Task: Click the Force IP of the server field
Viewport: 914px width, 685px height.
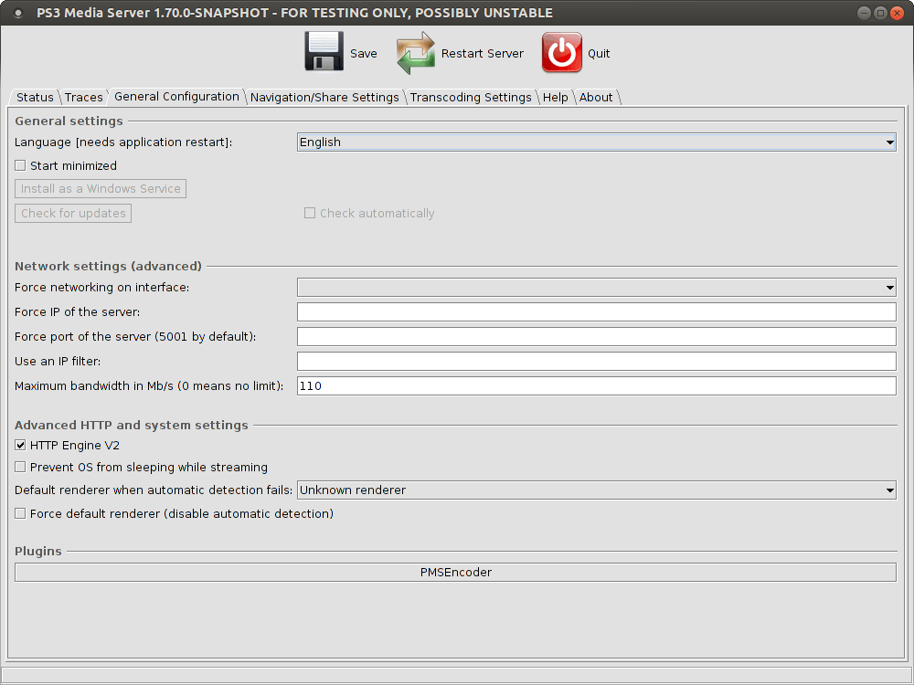Action: point(594,311)
